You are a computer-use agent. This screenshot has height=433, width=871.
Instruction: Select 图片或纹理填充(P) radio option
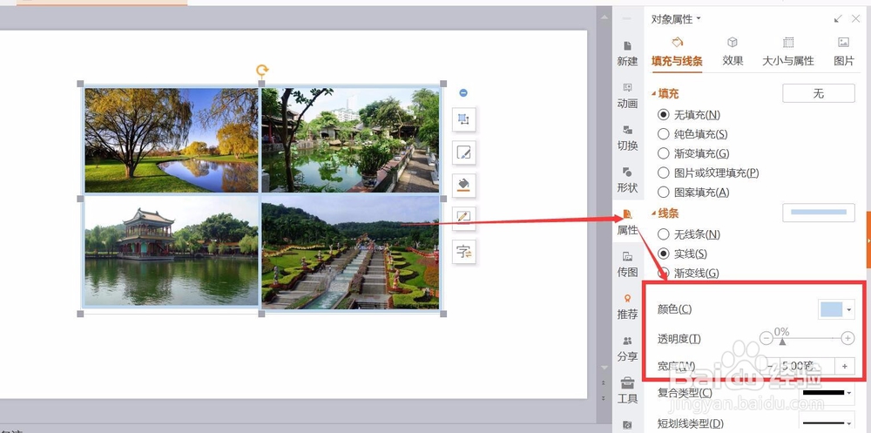click(708, 173)
